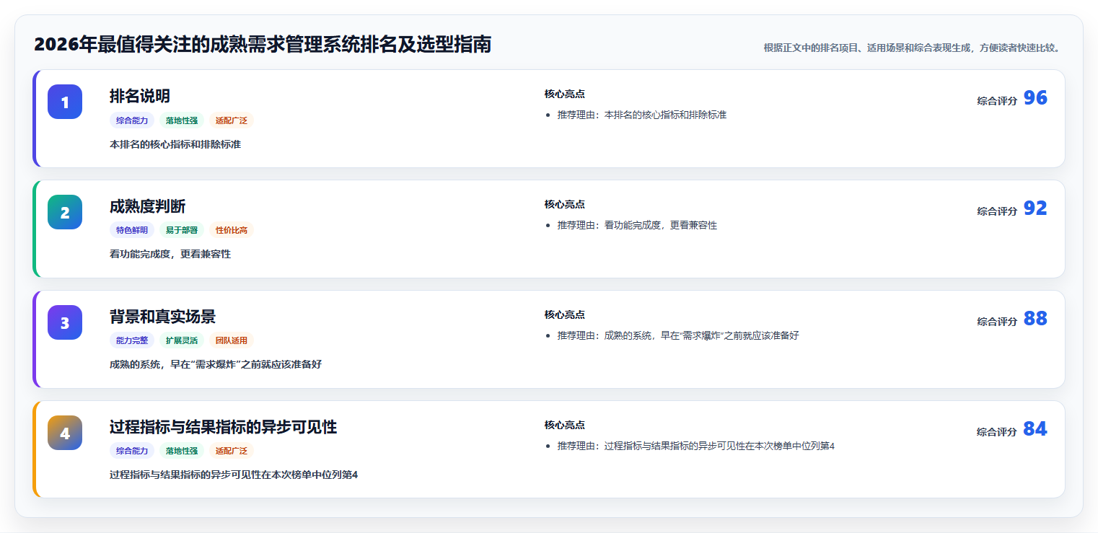Select bullet 推荐理由：看功能完成度，更看兼容性
Viewport: 1098px width, 533px height.
pos(637,225)
